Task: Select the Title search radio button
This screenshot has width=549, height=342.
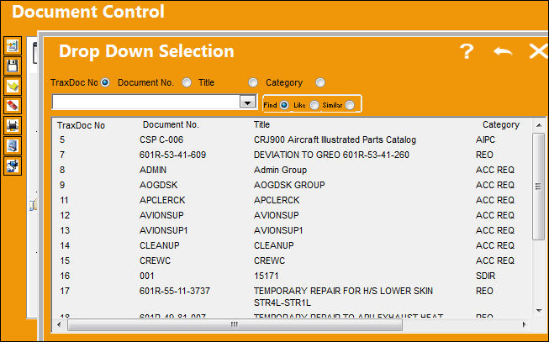Action: (x=253, y=82)
